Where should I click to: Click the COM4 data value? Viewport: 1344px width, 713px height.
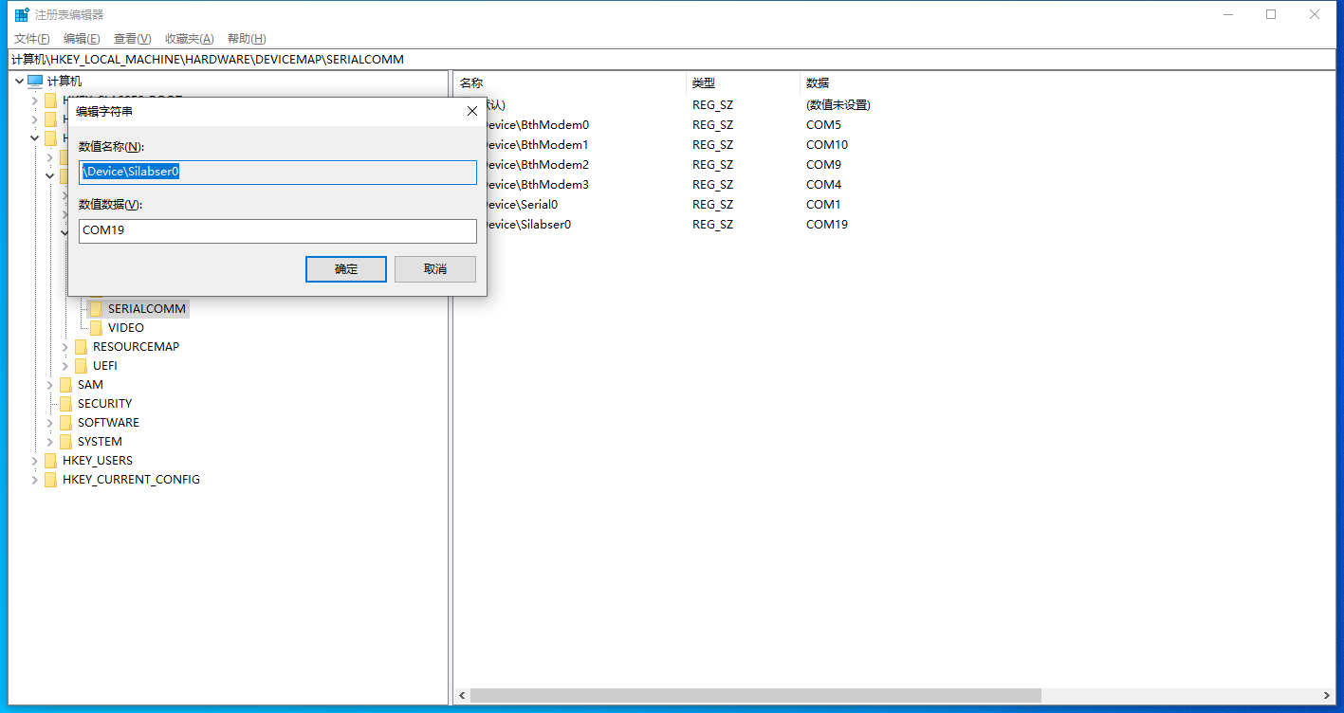point(823,185)
